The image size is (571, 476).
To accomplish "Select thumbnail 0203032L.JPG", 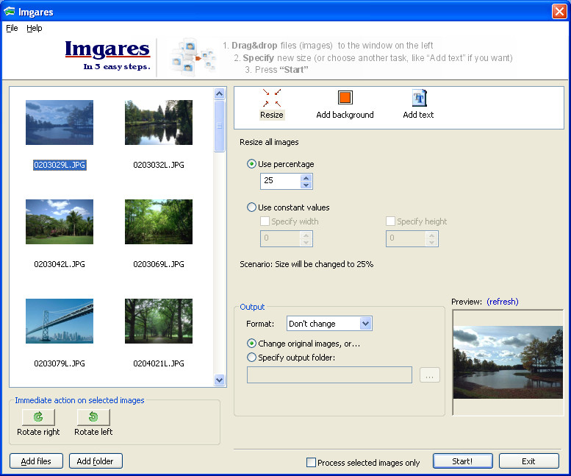I will point(159,122).
